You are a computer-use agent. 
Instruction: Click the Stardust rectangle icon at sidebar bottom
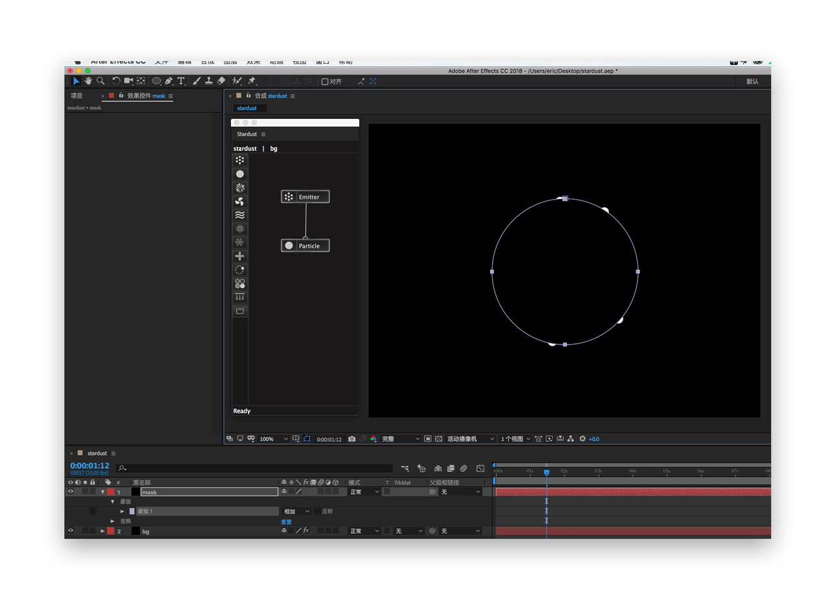tap(240, 311)
